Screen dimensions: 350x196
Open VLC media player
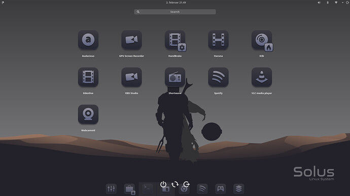pos(262,77)
